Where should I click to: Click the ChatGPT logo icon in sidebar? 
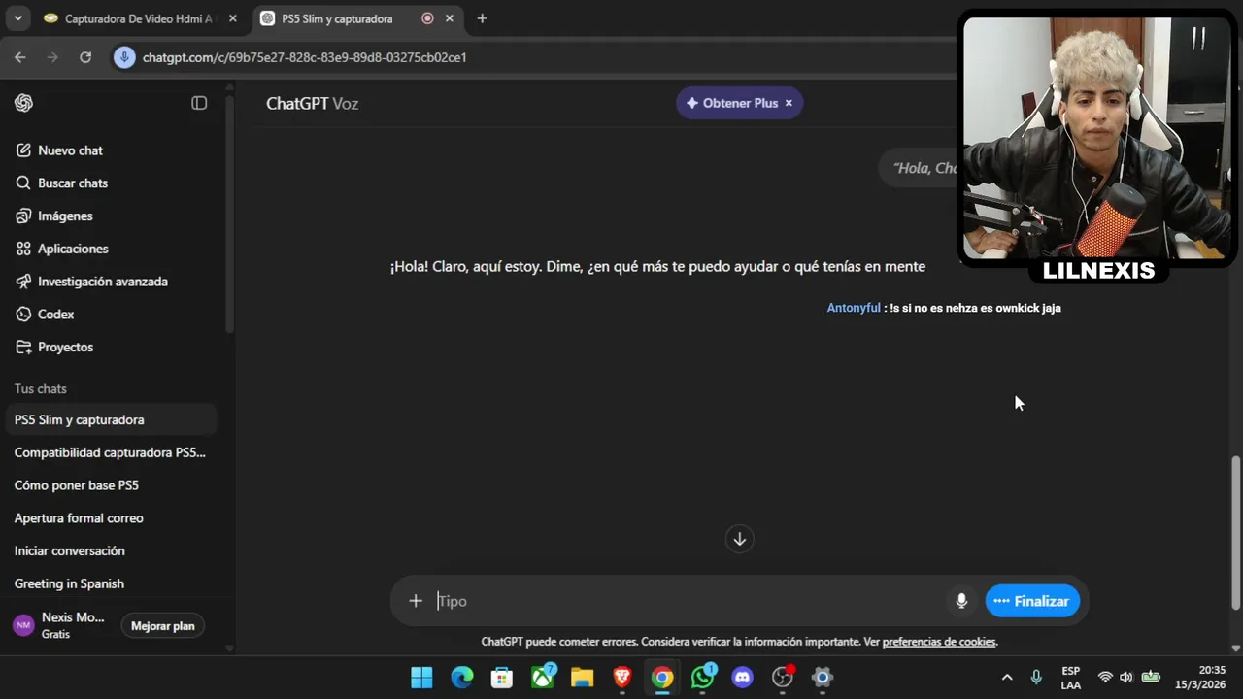[24, 103]
